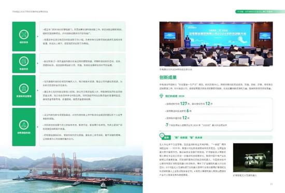Click the green case label badge

166,138
